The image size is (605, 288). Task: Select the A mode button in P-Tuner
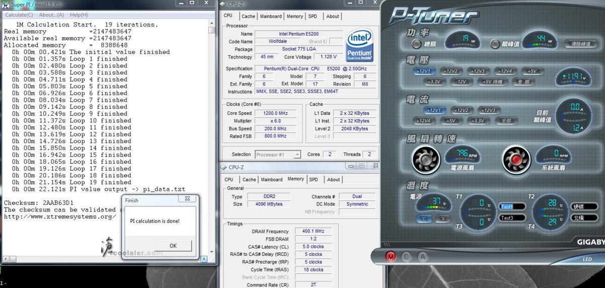[x=423, y=256]
